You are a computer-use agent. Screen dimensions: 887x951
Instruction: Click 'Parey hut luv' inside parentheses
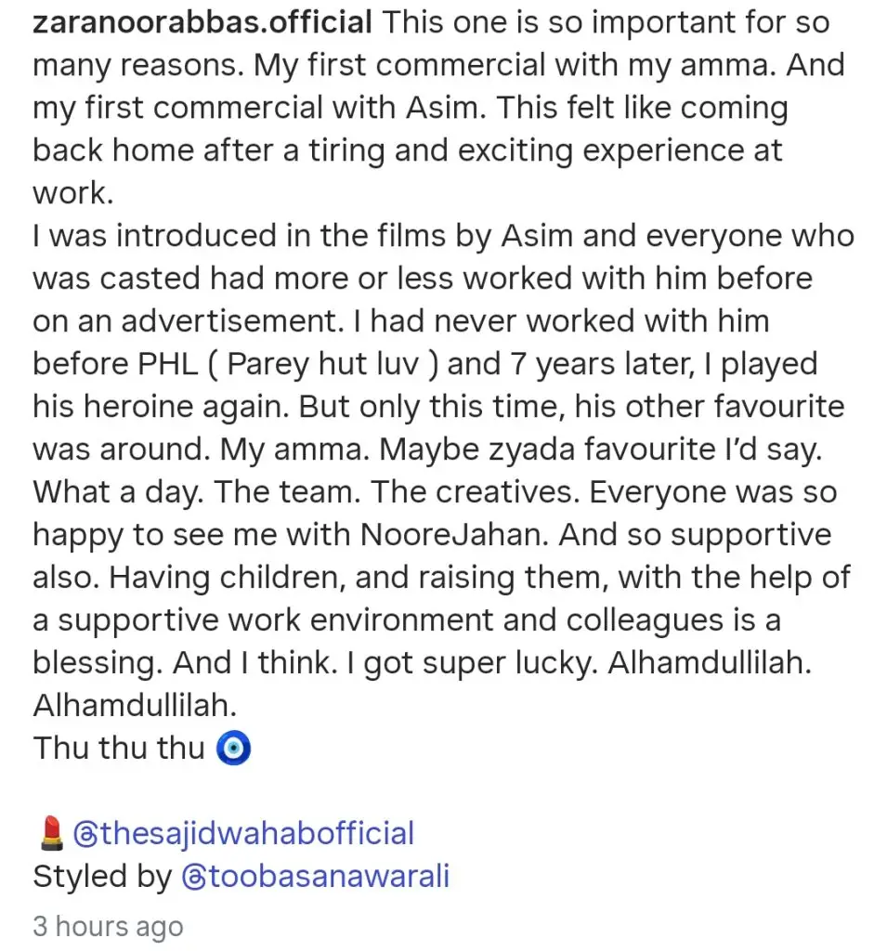pos(323,364)
